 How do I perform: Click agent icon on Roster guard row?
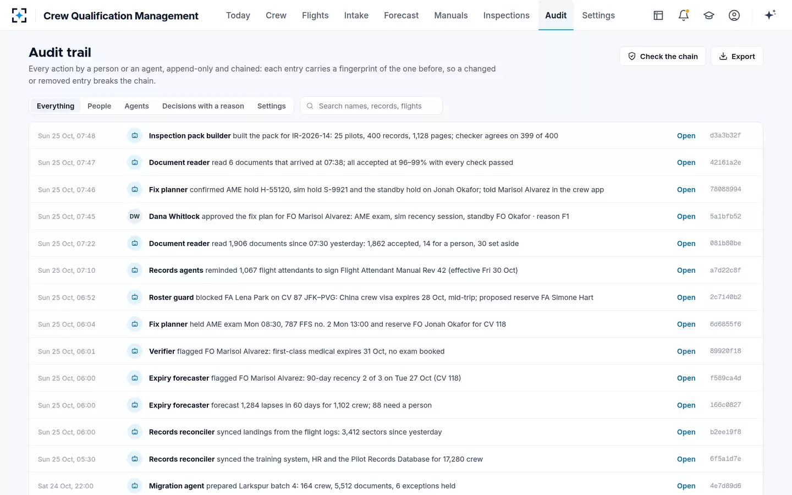pos(135,297)
